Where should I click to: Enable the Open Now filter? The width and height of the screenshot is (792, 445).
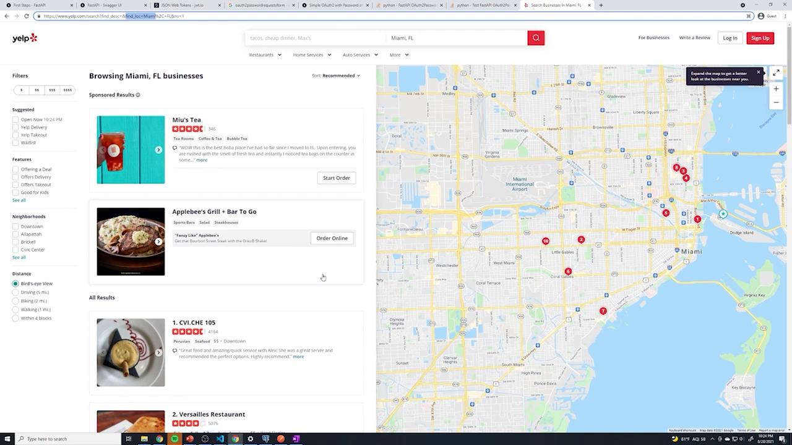click(15, 120)
